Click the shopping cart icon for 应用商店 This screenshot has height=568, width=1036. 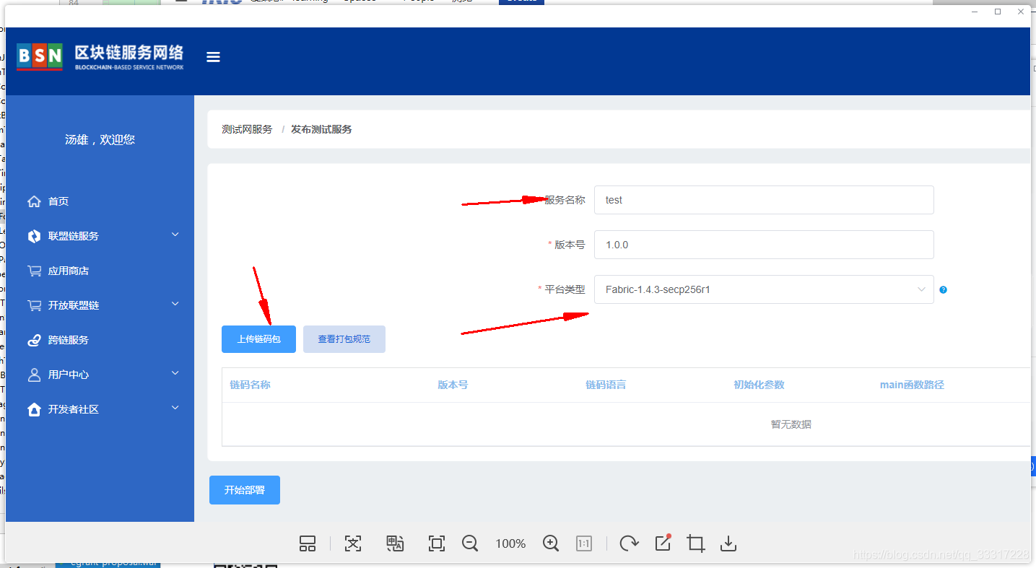34,271
